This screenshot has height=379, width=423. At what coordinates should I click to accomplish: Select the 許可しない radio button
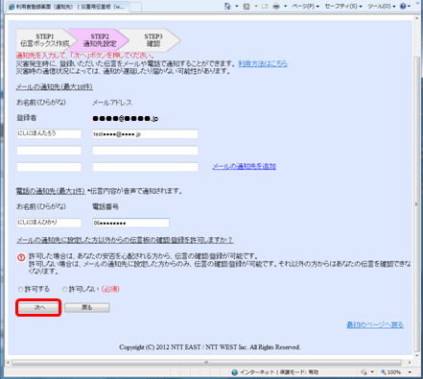tap(65, 289)
